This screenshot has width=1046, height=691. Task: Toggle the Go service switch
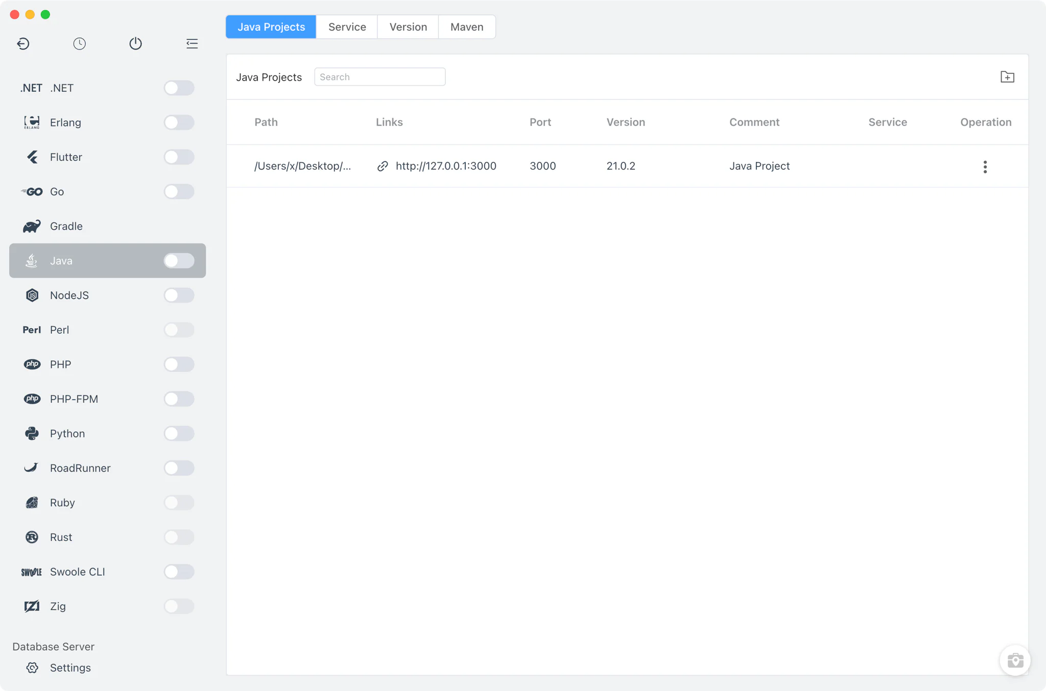179,192
